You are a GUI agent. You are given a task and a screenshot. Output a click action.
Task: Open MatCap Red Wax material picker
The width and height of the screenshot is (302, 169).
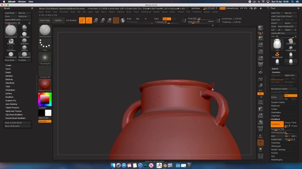coord(45,85)
